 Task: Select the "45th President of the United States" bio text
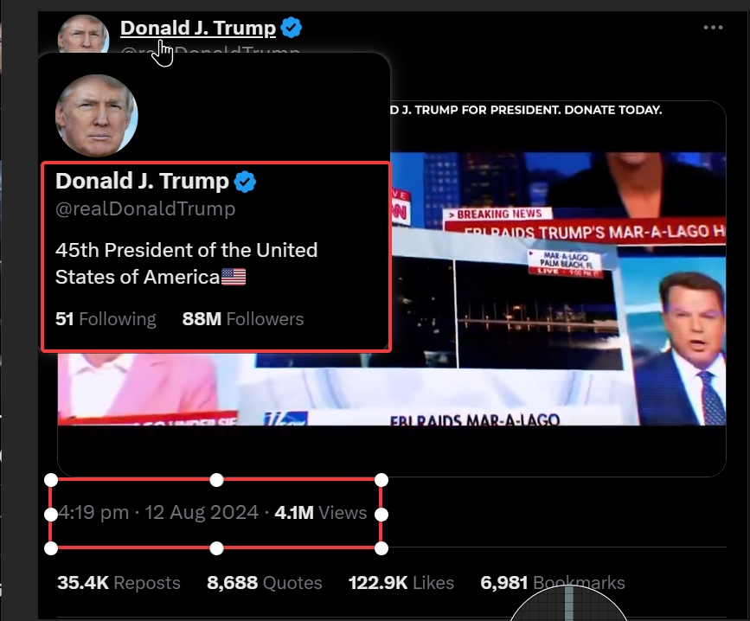click(x=186, y=264)
